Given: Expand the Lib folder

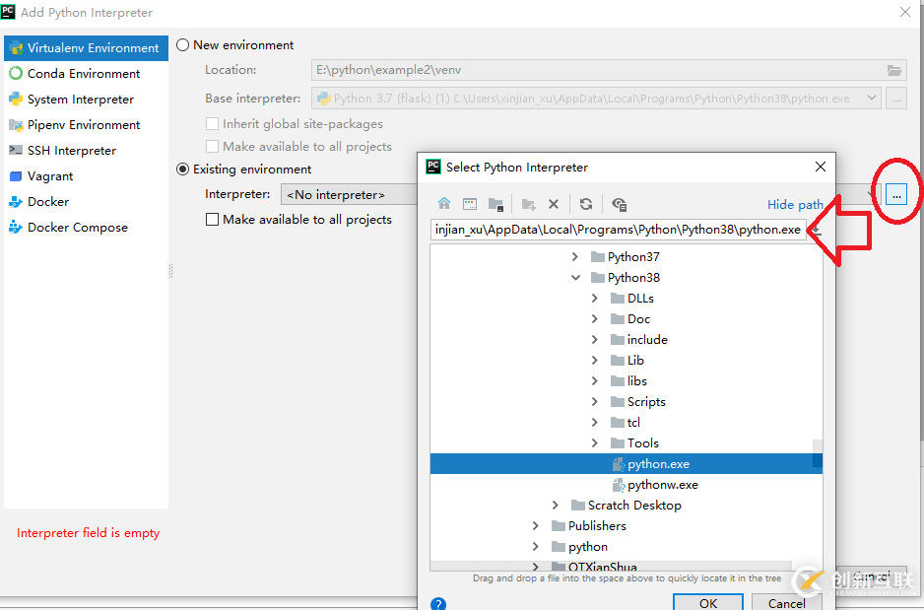Looking at the screenshot, I should click(x=595, y=360).
